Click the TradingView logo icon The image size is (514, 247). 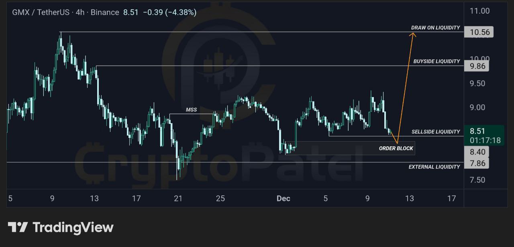(18, 227)
